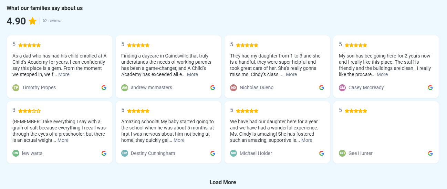Screen dimensions: 447x189
Task: Expand Michael Holder review via More
Action: tap(307, 140)
